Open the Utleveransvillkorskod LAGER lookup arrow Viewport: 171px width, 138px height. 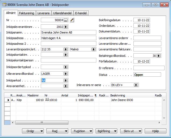click(x=66, y=74)
